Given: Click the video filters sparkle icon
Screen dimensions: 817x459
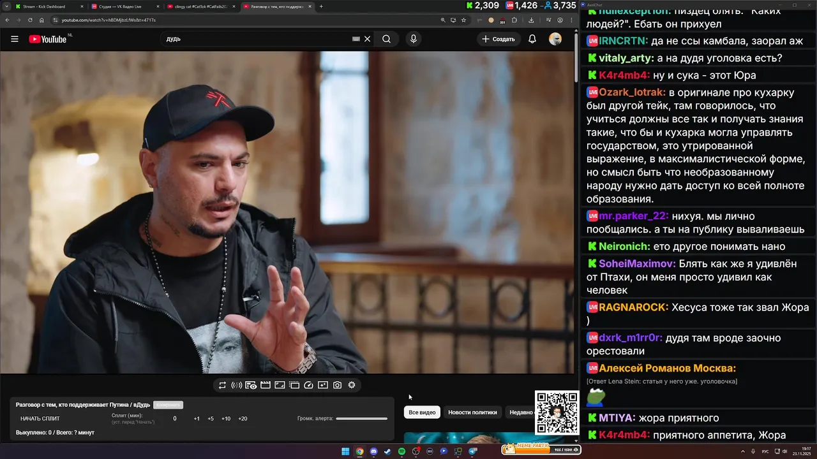Looking at the screenshot, I should click(x=323, y=385).
